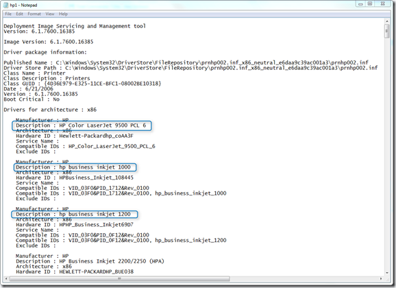Click the vertical scrollbar down arrow
Viewport: 396px width, 288px height.
386,273
